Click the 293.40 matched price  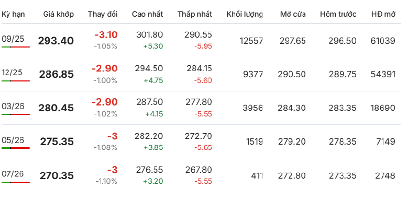(56, 41)
